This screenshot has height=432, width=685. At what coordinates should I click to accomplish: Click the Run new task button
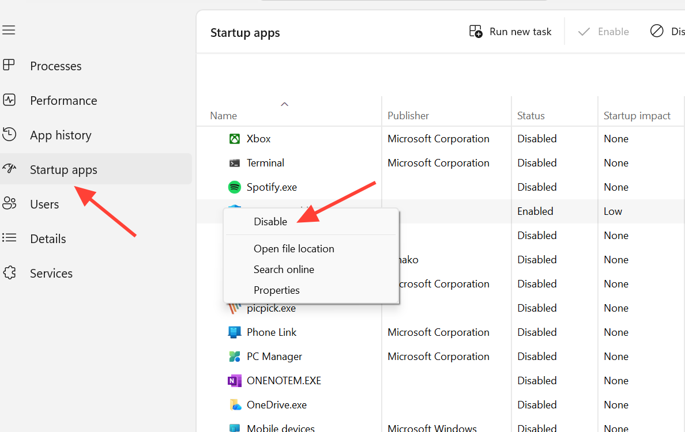pyautogui.click(x=510, y=32)
